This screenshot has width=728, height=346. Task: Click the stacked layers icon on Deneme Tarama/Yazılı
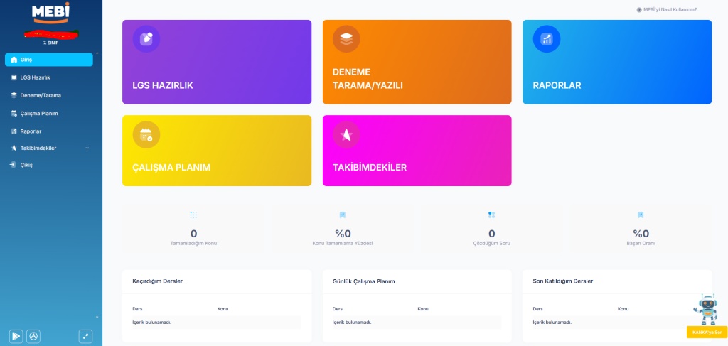coord(346,39)
